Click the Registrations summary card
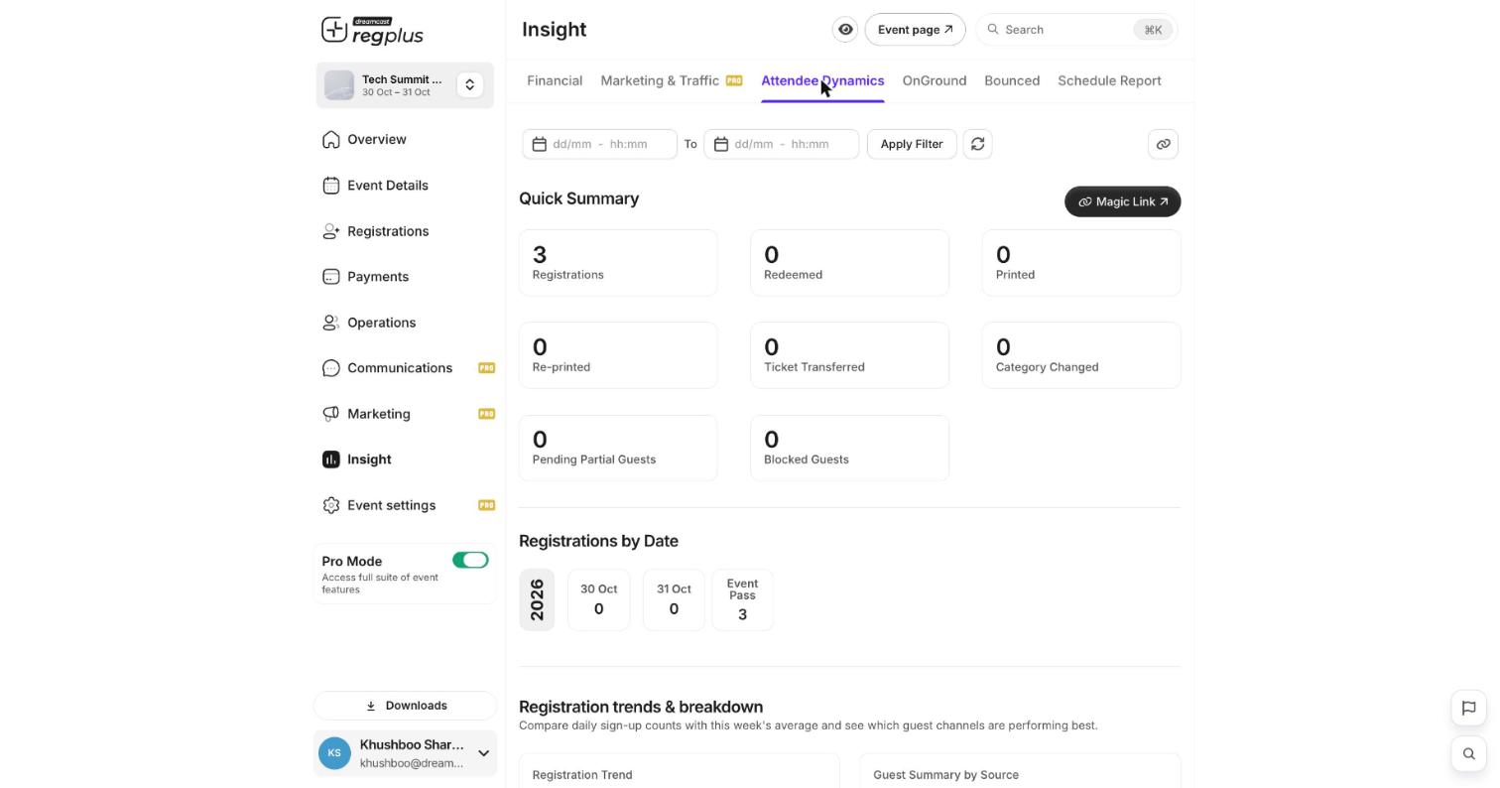Viewport: 1500px width, 788px height. coord(618,263)
